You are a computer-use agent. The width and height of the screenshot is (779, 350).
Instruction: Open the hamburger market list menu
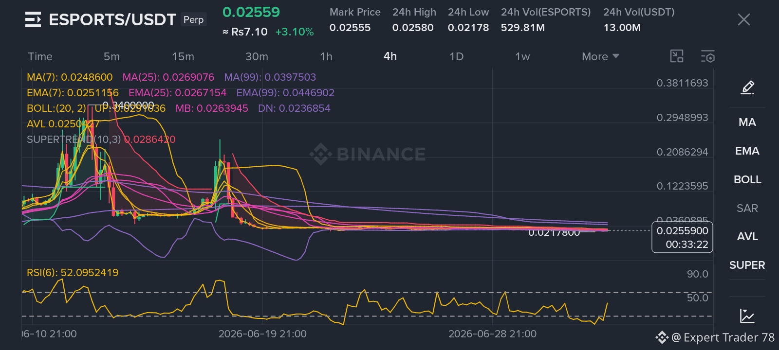click(33, 19)
